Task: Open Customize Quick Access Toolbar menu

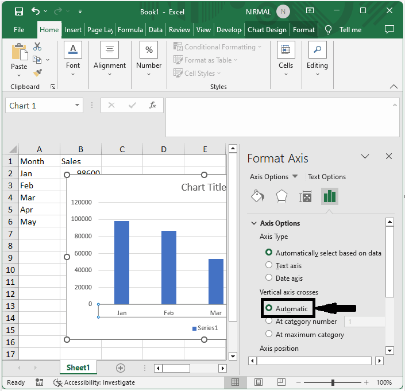Action: click(80, 11)
